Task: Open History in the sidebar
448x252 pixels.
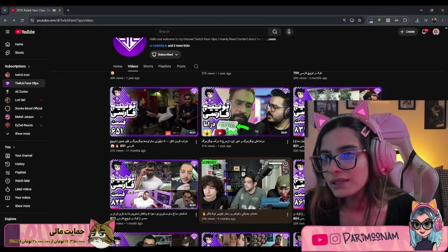Action: (x=24, y=164)
